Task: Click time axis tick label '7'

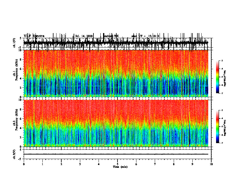Action: coord(155,164)
